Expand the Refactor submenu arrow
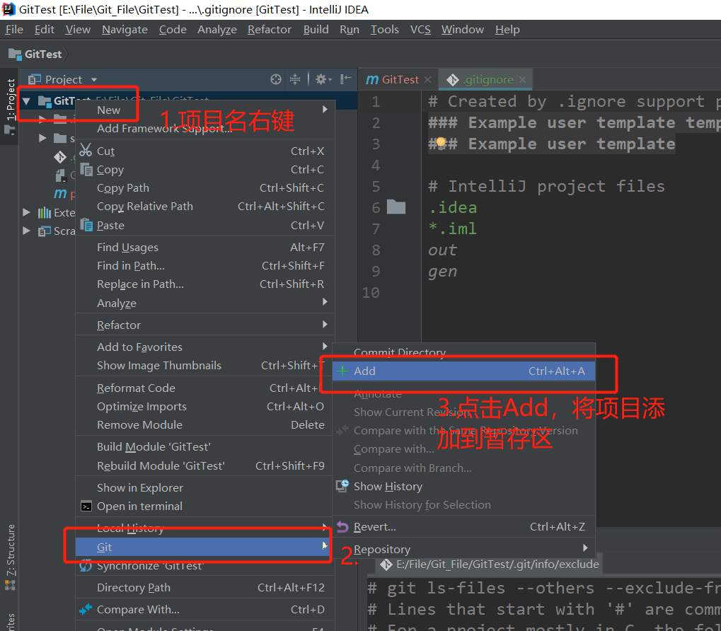The width and height of the screenshot is (721, 631). pos(325,325)
